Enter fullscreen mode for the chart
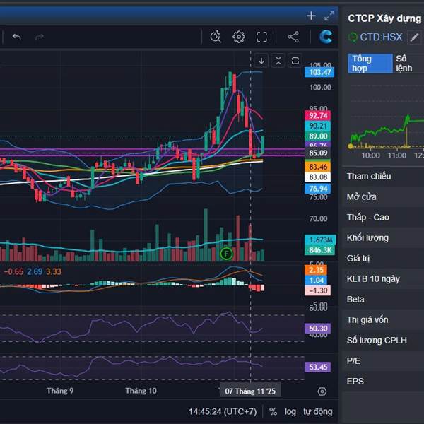This screenshot has width=424, height=424. [261, 37]
